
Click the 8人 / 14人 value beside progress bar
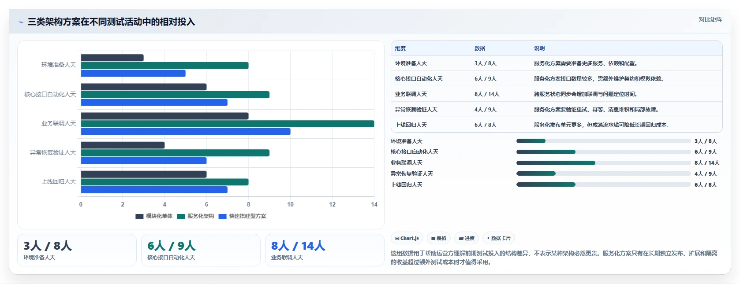click(x=707, y=163)
